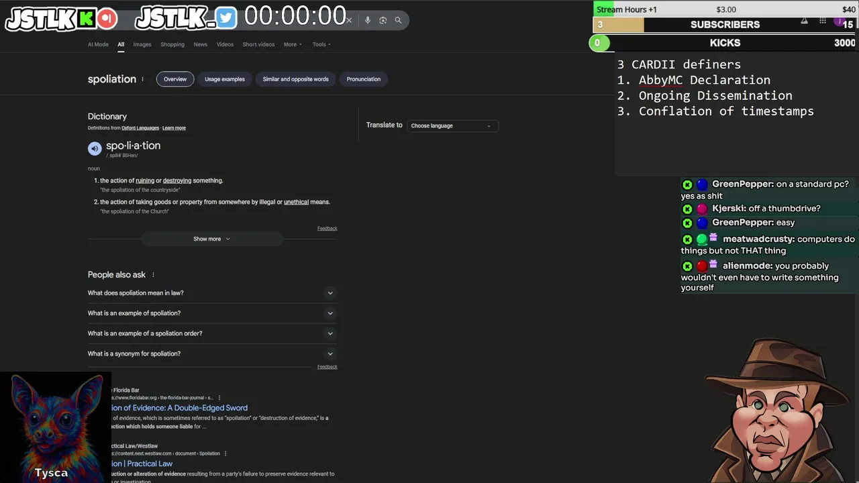Open 'Evidence: A Double-Edged Sword' result
Image resolution: width=859 pixels, height=483 pixels.
[179, 408]
